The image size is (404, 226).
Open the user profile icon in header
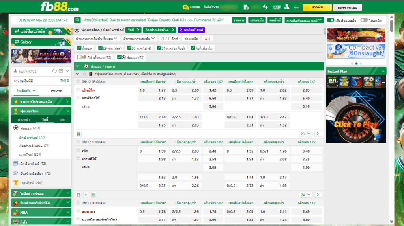pyautogui.click(x=287, y=7)
